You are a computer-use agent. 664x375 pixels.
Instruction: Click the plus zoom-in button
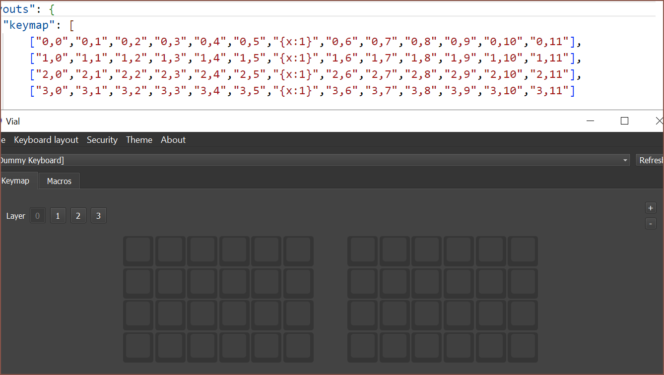pyautogui.click(x=651, y=208)
